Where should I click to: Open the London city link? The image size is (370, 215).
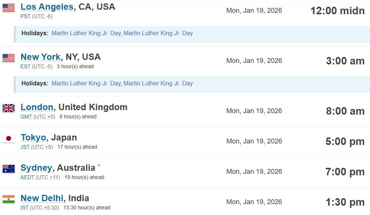(x=37, y=107)
